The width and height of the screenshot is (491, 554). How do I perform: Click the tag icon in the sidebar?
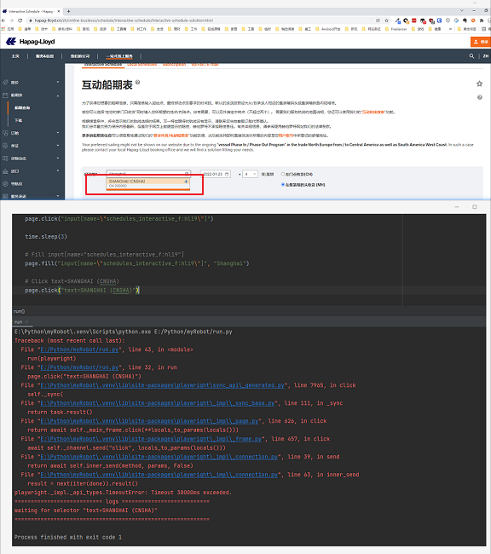point(5,83)
